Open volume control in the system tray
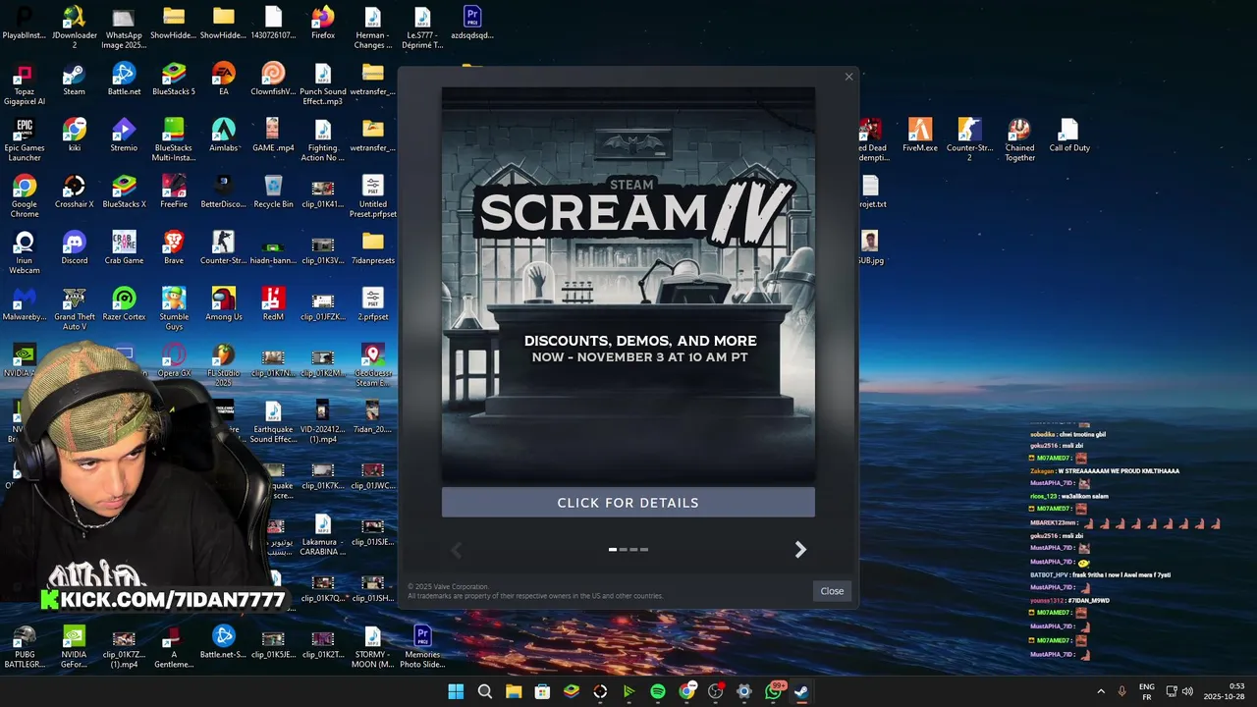Screen dimensions: 1257x707 click(1187, 691)
